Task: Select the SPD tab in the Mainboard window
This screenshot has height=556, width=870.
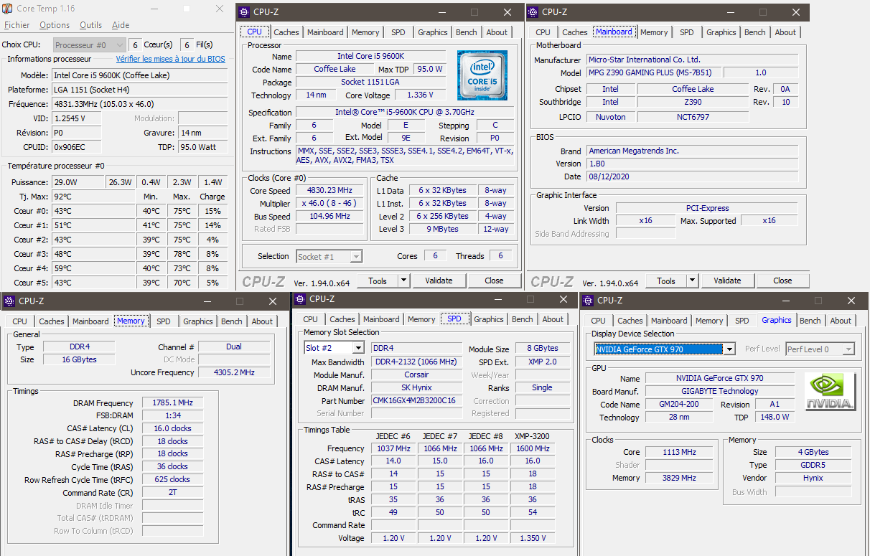Action: [x=687, y=32]
